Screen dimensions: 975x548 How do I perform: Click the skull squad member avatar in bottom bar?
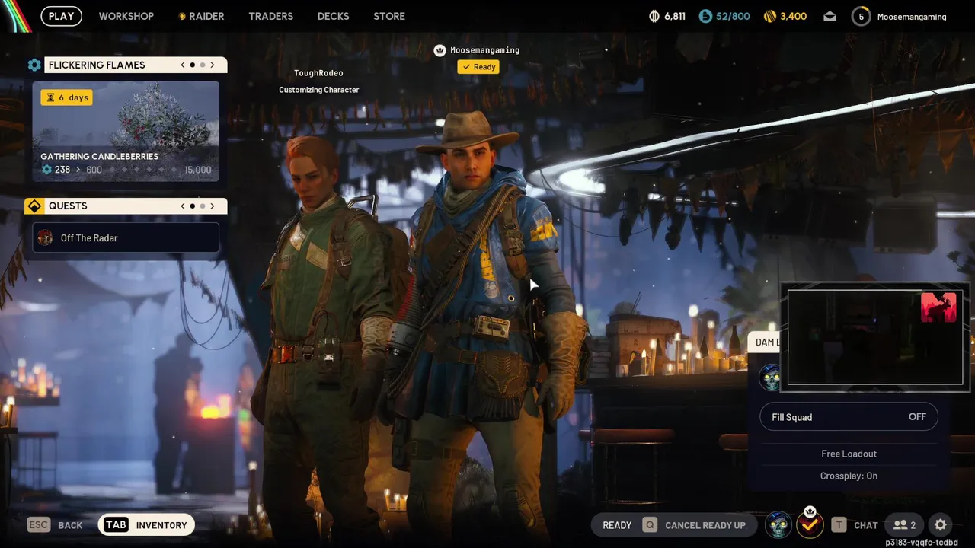click(x=778, y=524)
